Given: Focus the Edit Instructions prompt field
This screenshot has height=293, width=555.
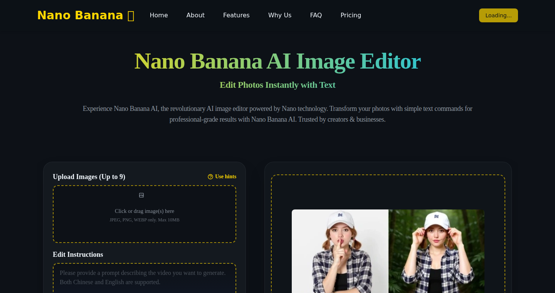Looking at the screenshot, I should 145,278.
